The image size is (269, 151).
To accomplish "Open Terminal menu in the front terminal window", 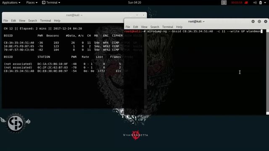I will point(168,27).
